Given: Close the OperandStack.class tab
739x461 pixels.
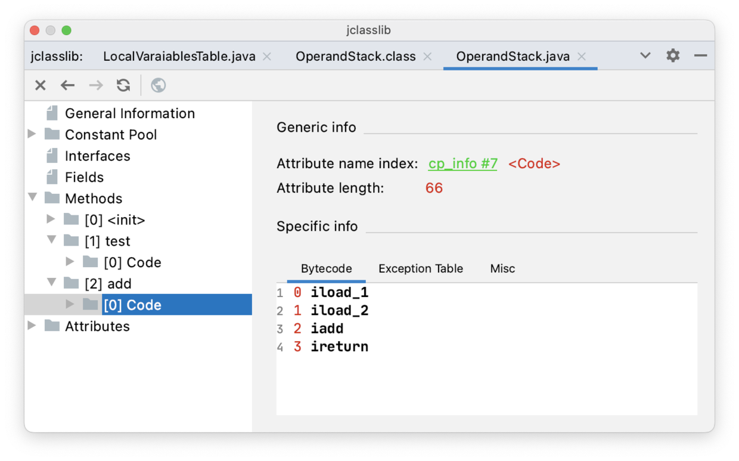Looking at the screenshot, I should point(427,57).
